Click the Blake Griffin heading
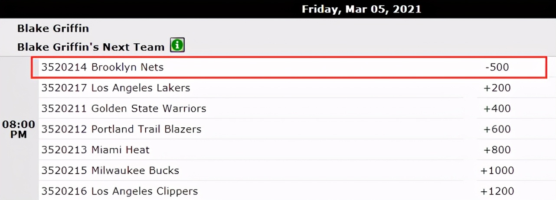 (x=53, y=29)
